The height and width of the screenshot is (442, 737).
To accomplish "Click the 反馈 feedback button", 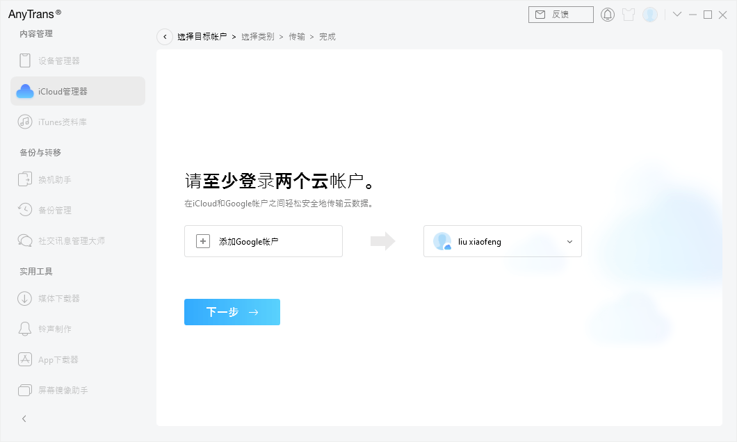I will (560, 15).
